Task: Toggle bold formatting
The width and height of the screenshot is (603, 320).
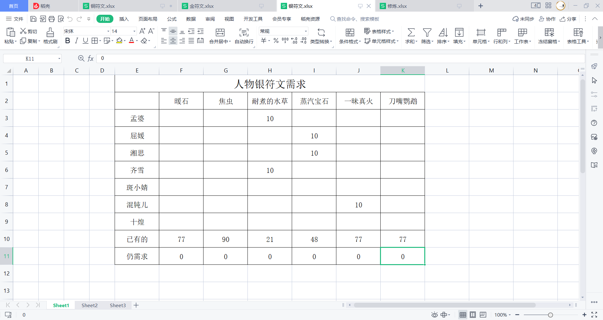Action: click(68, 41)
